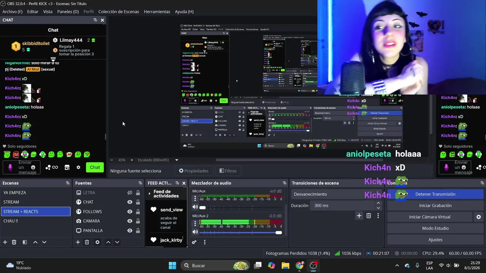
Task: Open the Desvanecimiento transition dropdown
Action: (337, 194)
